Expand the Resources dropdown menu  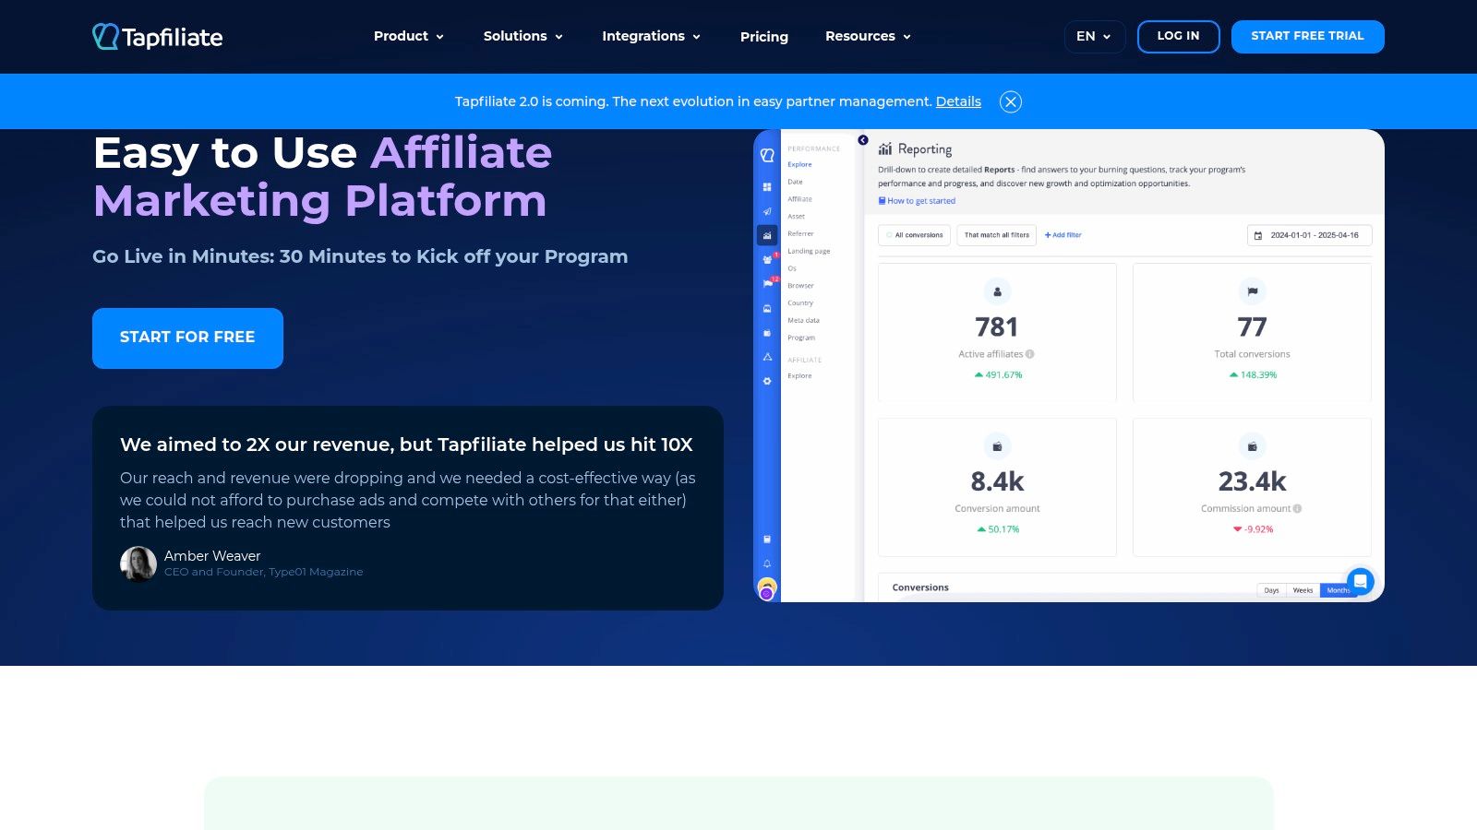[868, 37]
